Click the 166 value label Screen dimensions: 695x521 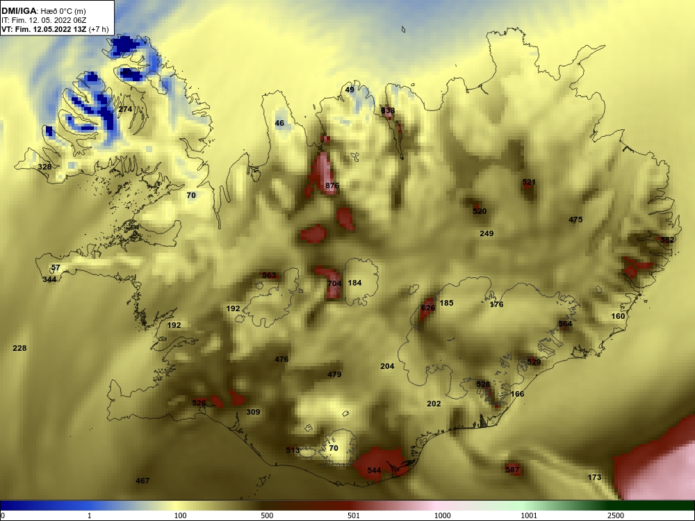coord(517,394)
